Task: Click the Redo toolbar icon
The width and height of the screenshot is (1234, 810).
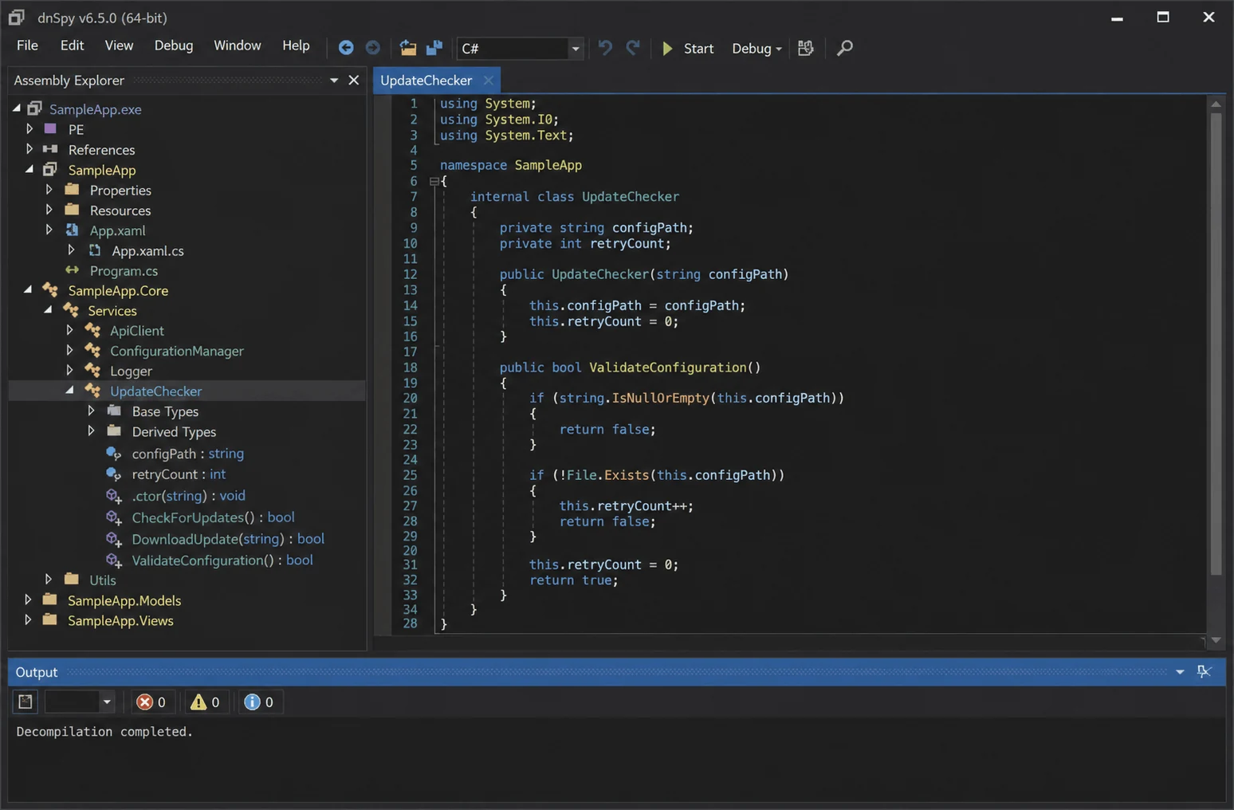Action: pyautogui.click(x=633, y=48)
